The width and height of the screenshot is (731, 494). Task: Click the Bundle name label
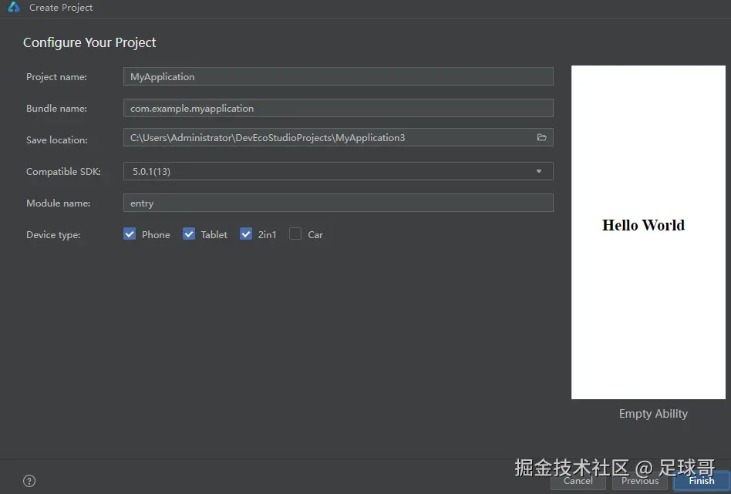click(56, 109)
